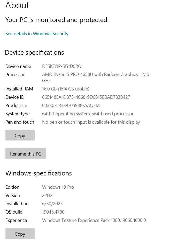Click the Product ID value 00330-53334-05938-AAOEM
The height and width of the screenshot is (240, 193).
tap(71, 105)
